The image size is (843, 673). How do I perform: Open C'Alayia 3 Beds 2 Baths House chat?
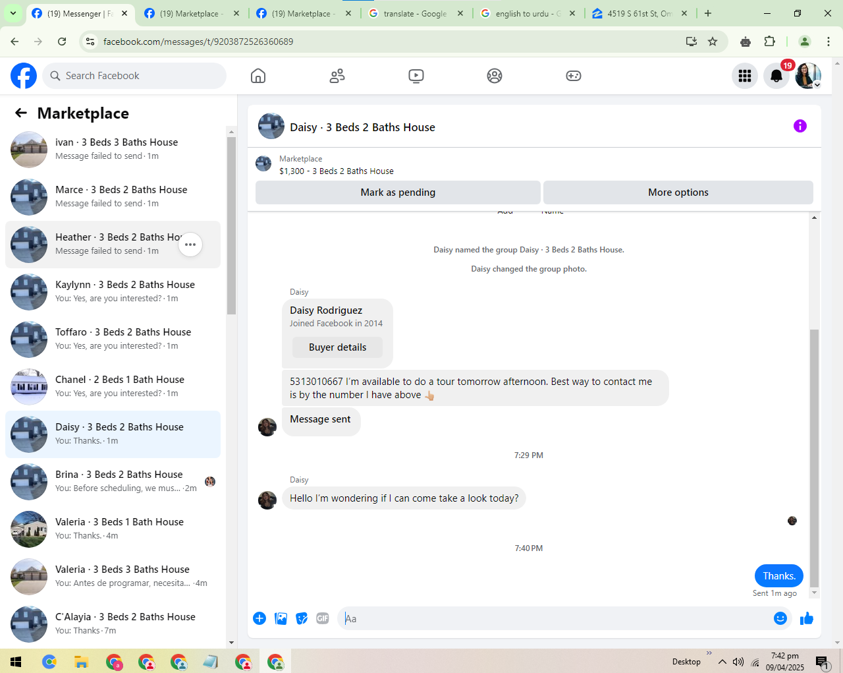point(113,624)
